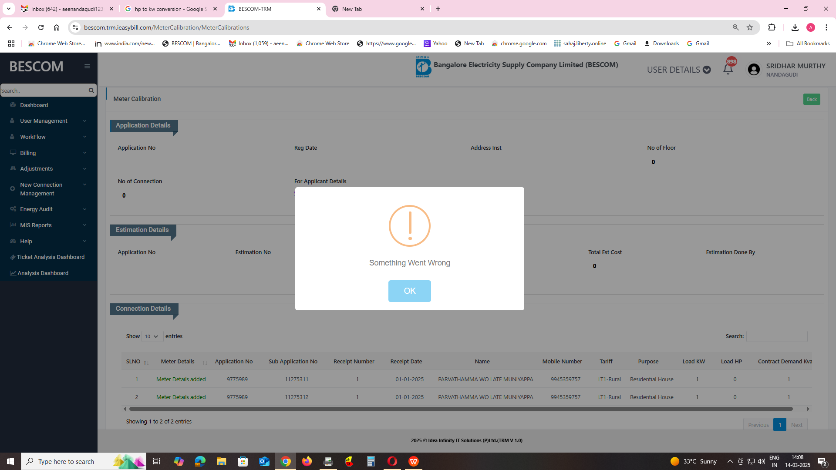The height and width of the screenshot is (470, 836).
Task: Open Meter Details added for row 2
Action: coord(181,397)
